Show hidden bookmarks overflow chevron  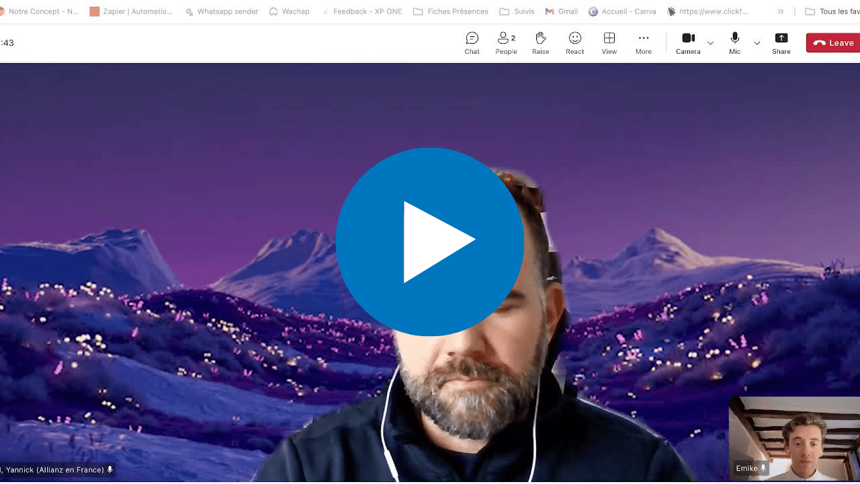(x=780, y=11)
